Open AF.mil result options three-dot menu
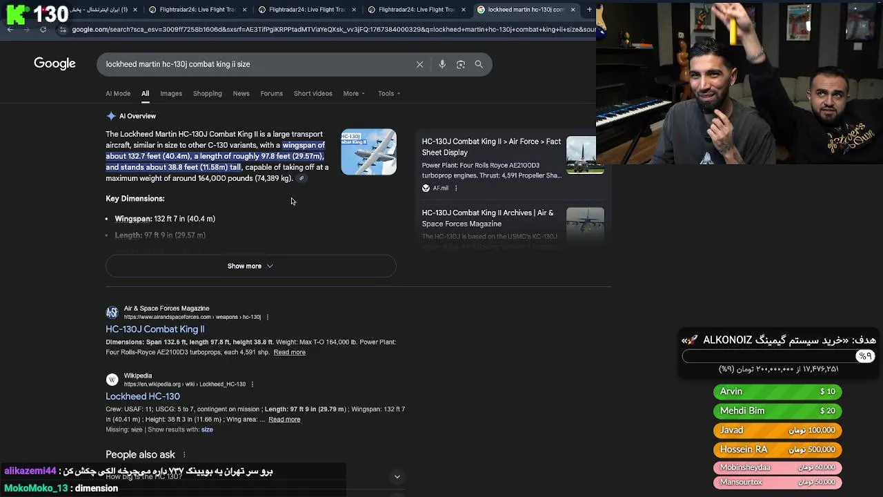This screenshot has width=883, height=497. (x=456, y=188)
